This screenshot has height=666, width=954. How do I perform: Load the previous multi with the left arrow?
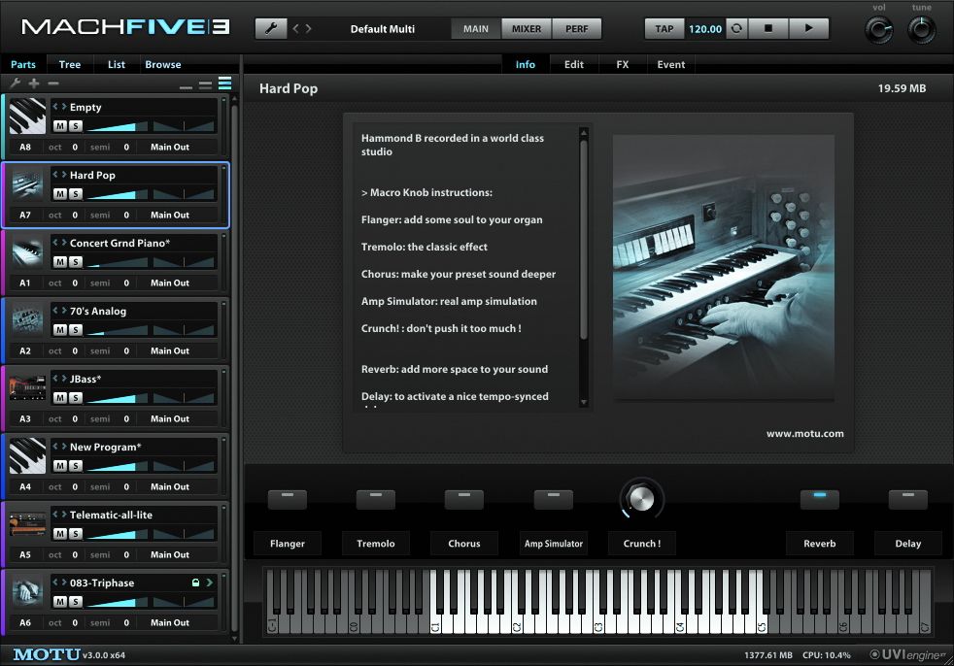pyautogui.click(x=296, y=28)
